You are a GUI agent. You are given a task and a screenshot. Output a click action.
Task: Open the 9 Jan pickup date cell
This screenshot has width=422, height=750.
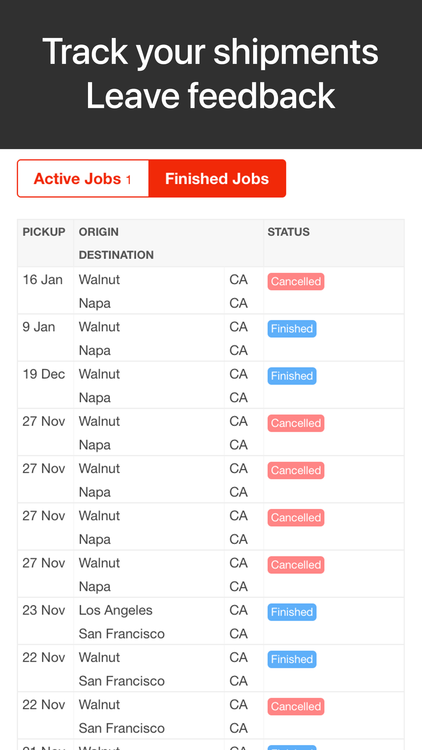39,327
